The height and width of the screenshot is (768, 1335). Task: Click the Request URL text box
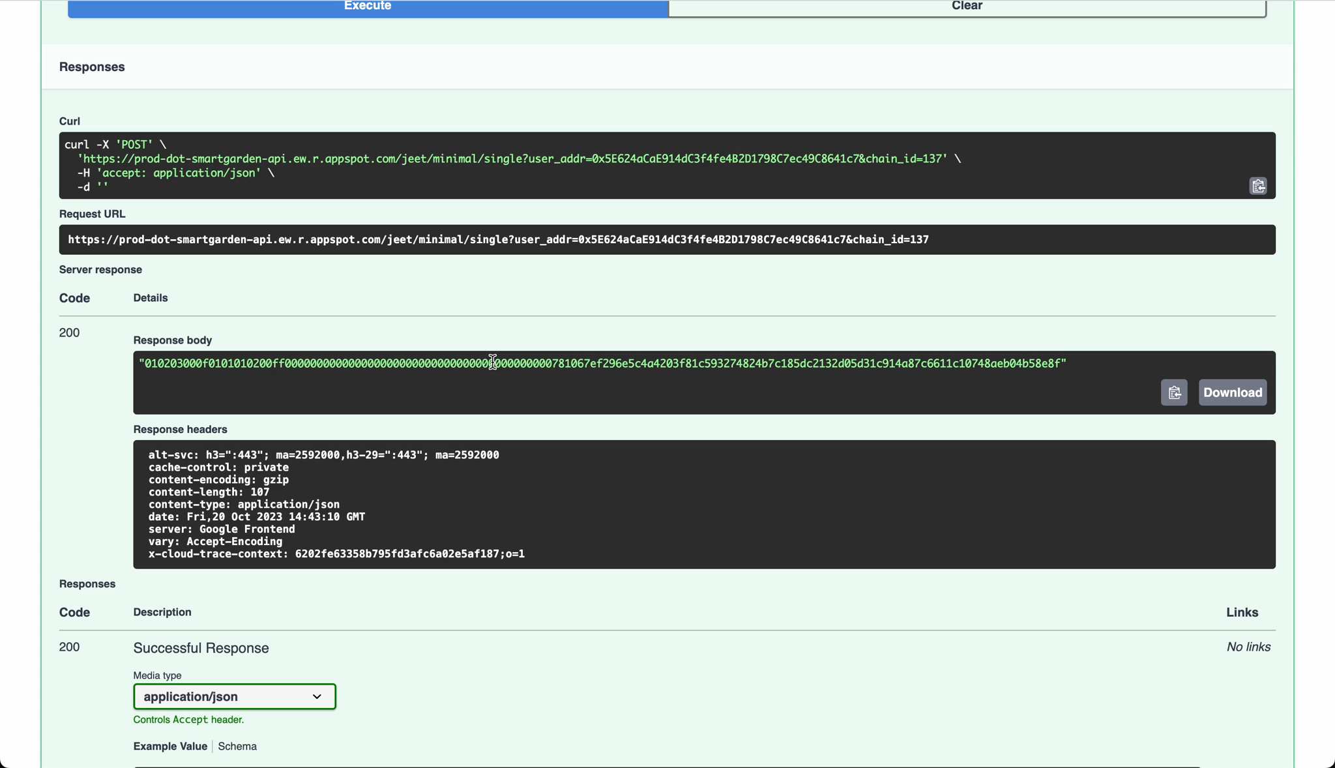point(667,240)
